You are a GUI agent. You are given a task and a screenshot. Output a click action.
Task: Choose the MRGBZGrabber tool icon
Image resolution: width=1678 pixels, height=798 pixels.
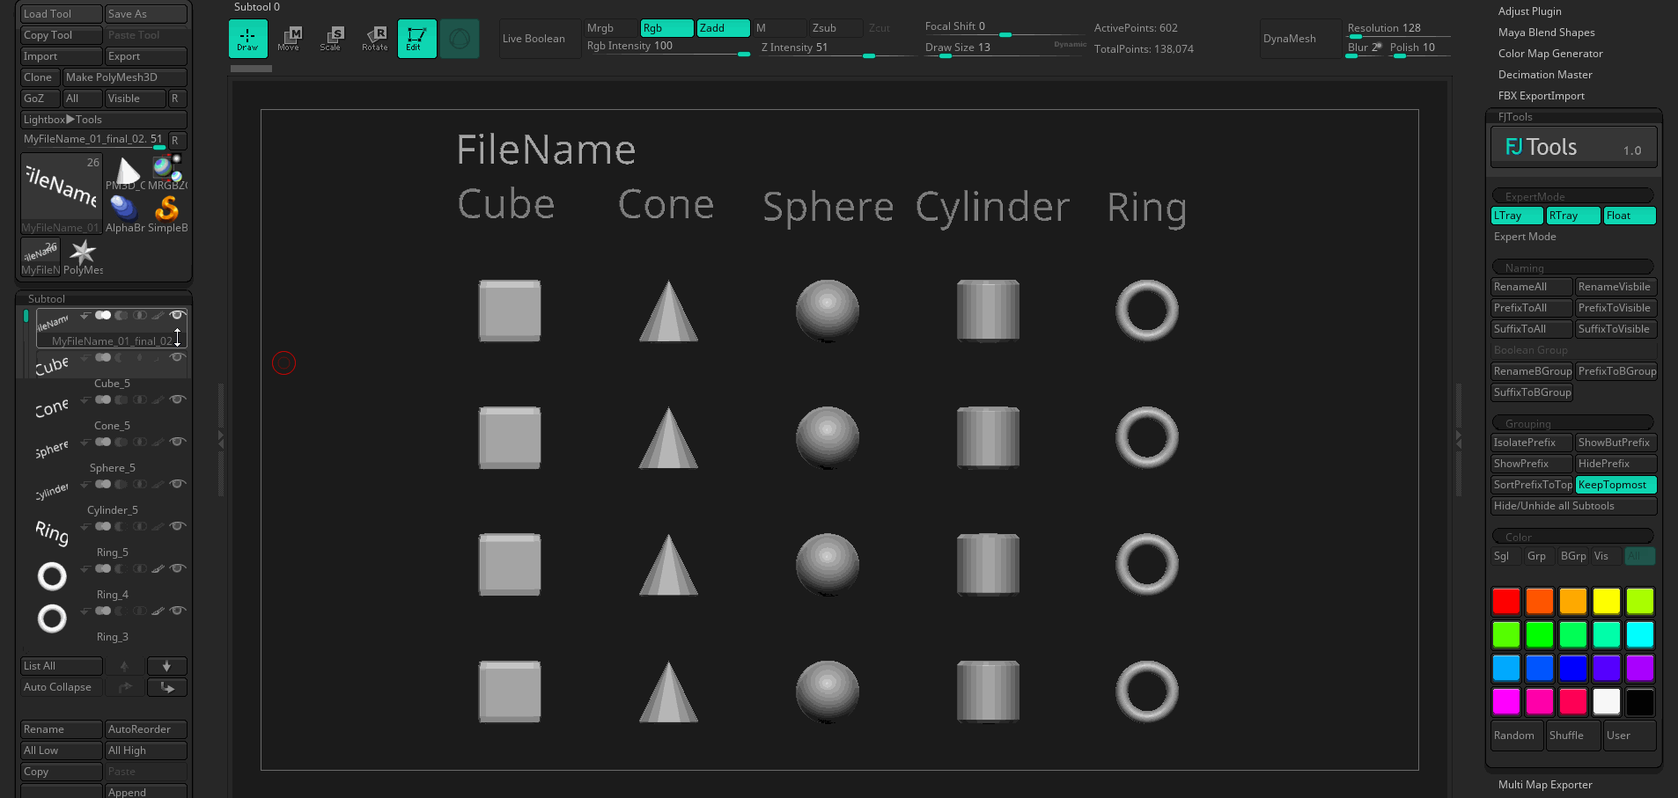click(x=167, y=174)
